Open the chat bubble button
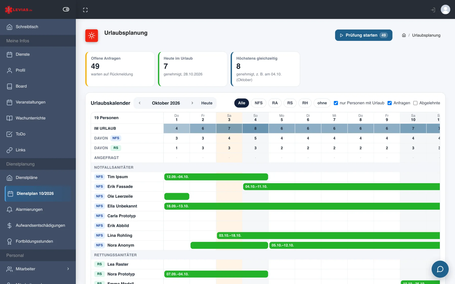Screen dimensions: 455x284 (x=440, y=269)
